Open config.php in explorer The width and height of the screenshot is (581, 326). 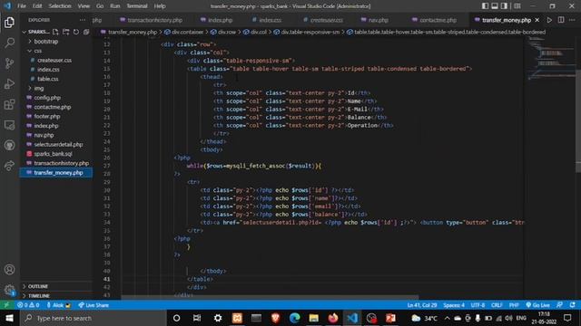pyautogui.click(x=47, y=98)
